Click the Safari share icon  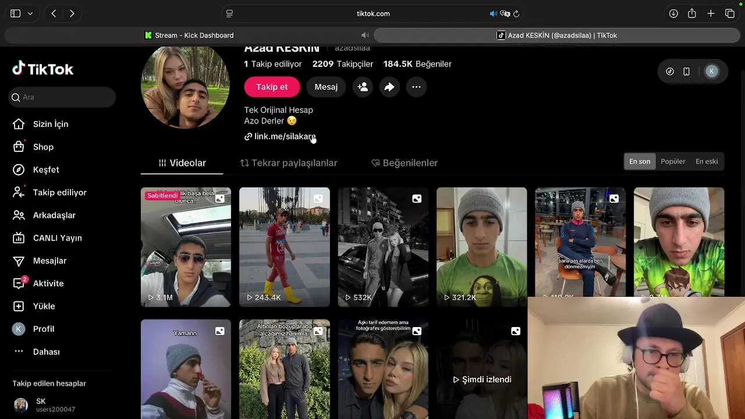point(692,13)
